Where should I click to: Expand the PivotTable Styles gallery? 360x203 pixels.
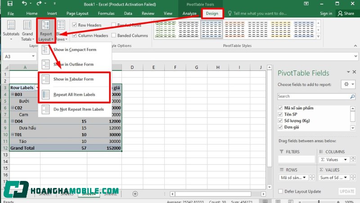[x=318, y=36]
